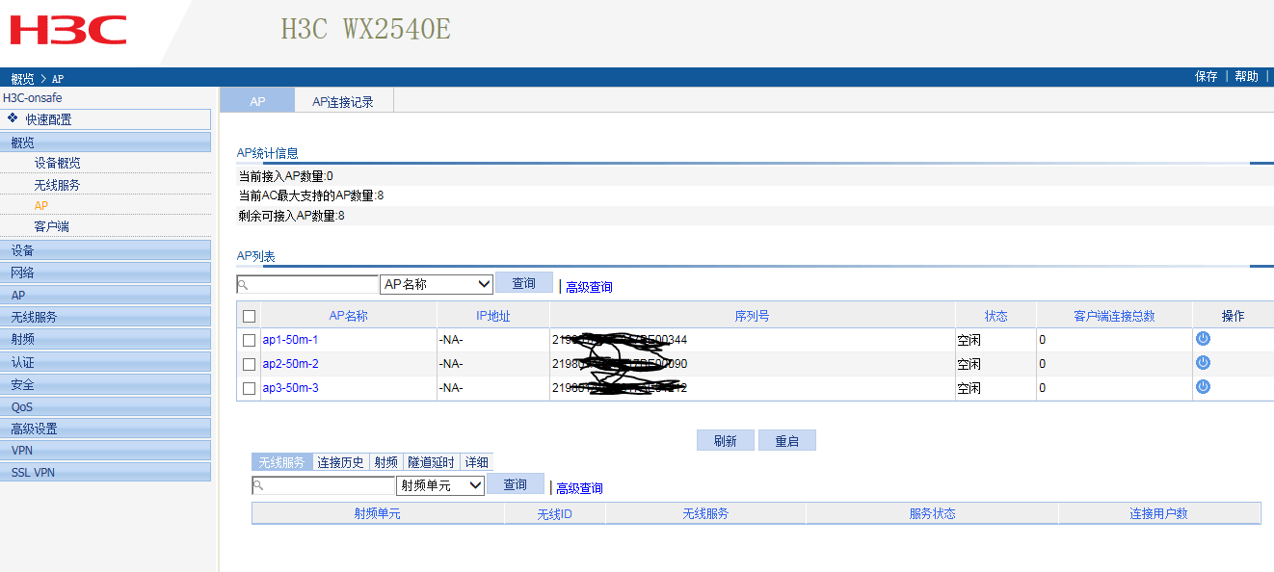Screen dimensions: 1274x572
Task: Sort by 客户端连接总数 column header
Action: click(x=1115, y=316)
